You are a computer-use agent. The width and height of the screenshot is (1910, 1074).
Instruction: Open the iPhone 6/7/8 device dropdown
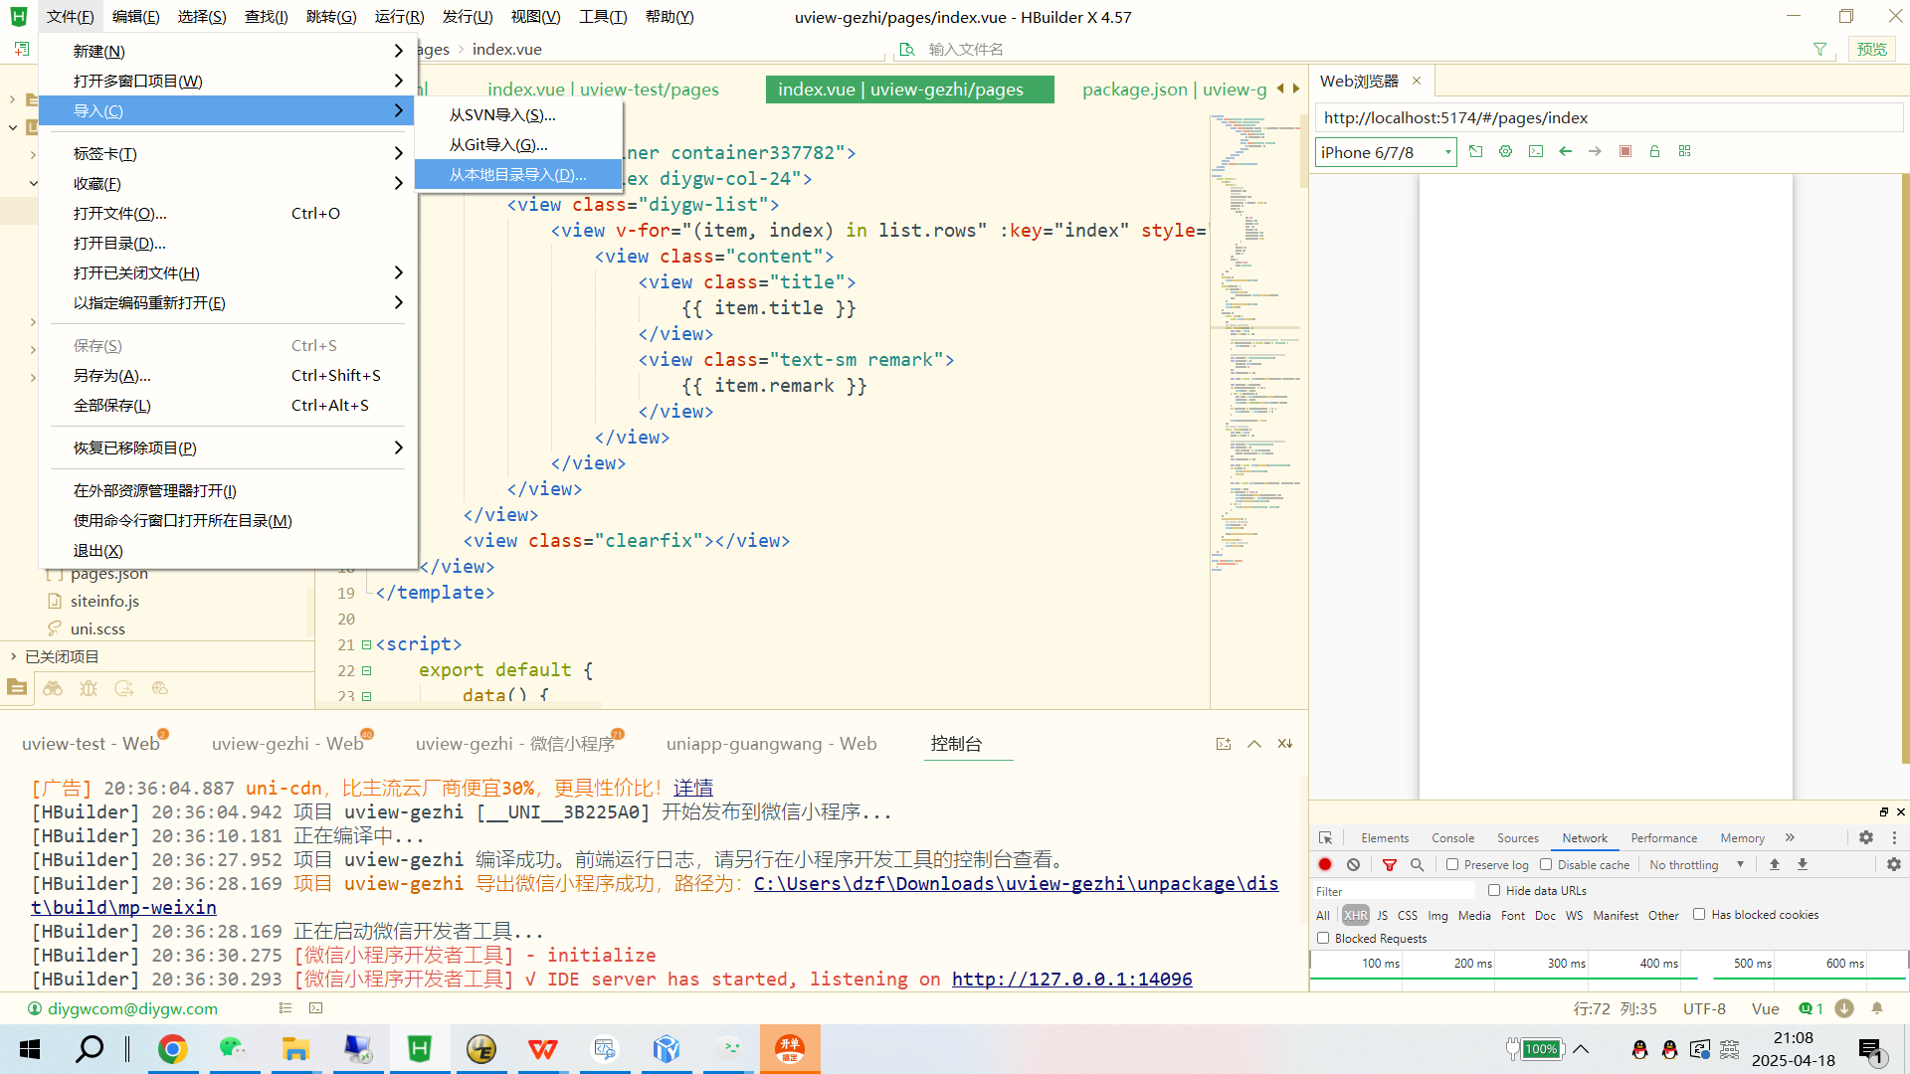point(1386,152)
